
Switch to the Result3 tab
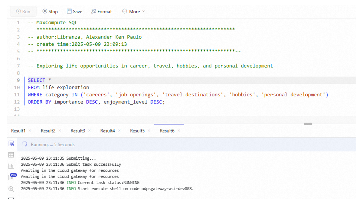click(x=78, y=131)
